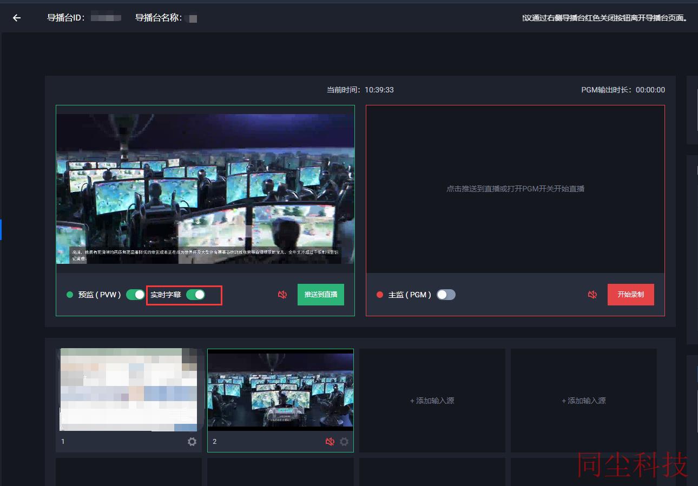Viewport: 698px width, 486px height.
Task: Select input source 1 thumbnail
Action: point(128,390)
